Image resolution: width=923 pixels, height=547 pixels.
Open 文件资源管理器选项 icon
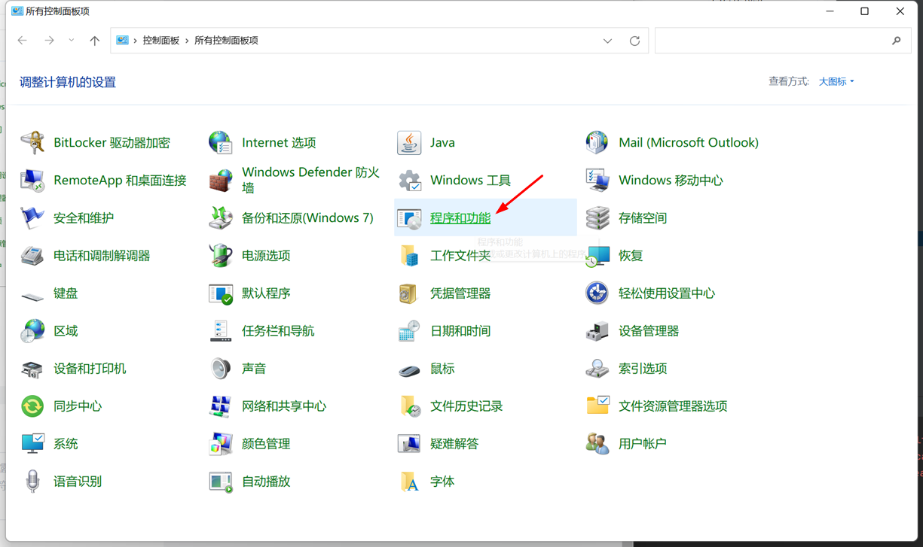(x=598, y=406)
